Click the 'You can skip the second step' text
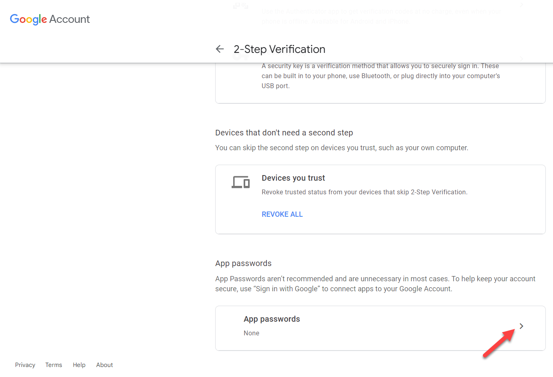This screenshot has width=553, height=377. pyautogui.click(x=341, y=148)
